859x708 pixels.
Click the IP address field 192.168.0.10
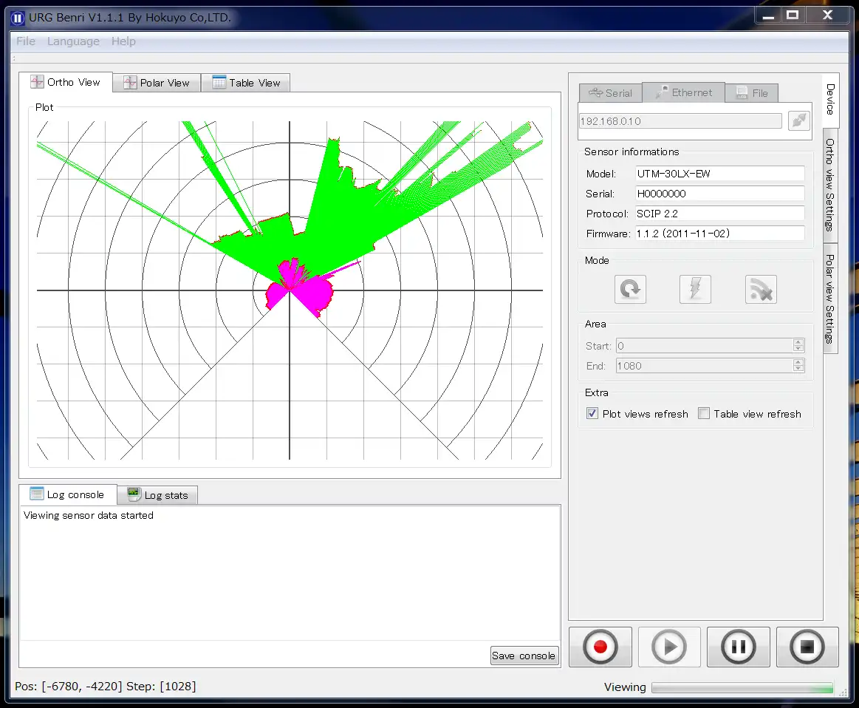[680, 121]
